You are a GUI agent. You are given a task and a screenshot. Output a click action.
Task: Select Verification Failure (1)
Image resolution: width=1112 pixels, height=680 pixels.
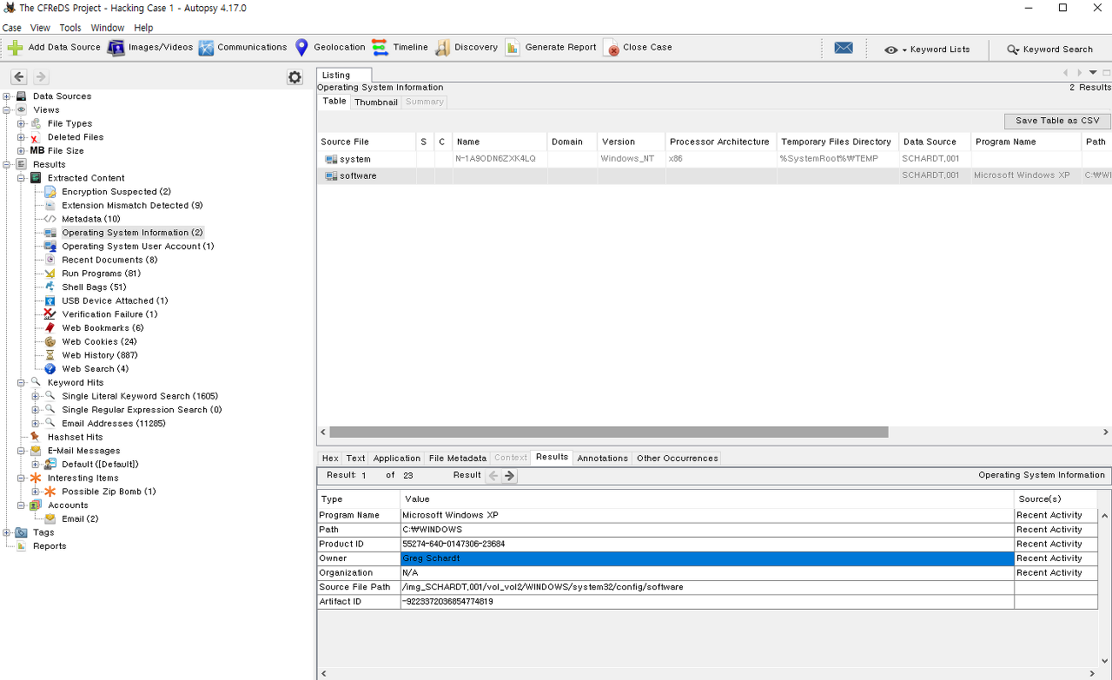(x=109, y=314)
